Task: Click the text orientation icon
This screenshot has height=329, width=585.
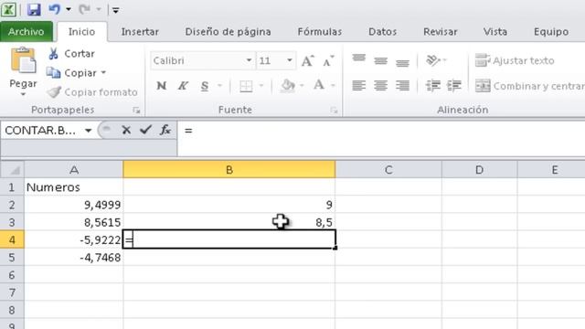Action: (432, 60)
